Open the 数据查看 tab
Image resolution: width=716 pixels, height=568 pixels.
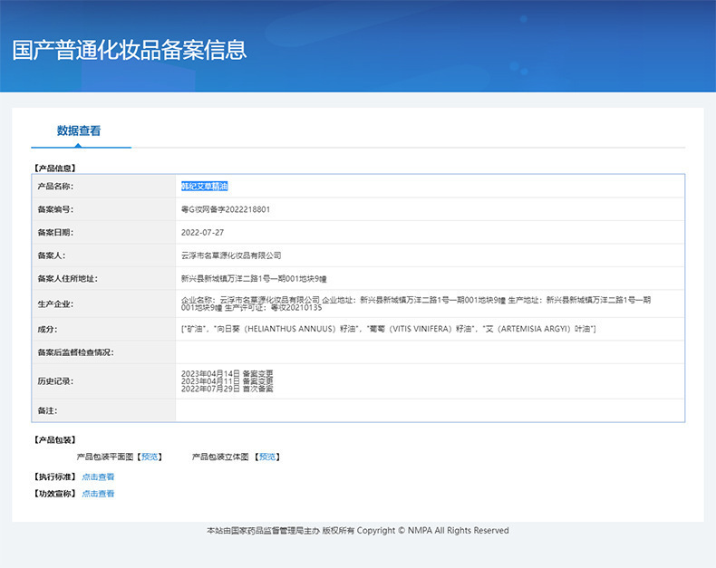tap(79, 131)
